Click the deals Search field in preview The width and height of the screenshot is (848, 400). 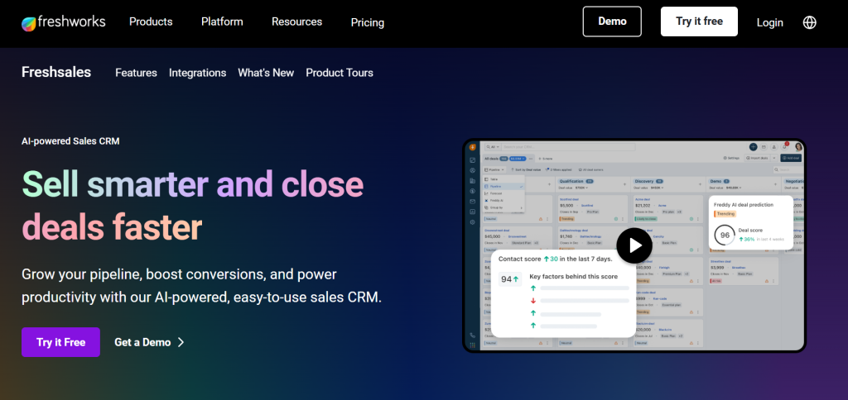[789, 169]
